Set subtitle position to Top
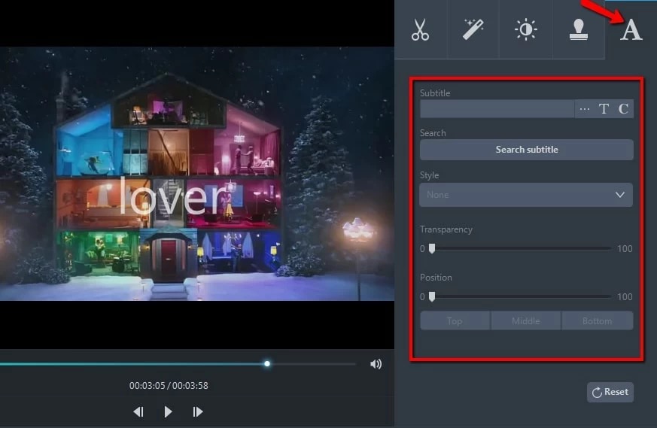Image resolution: width=657 pixels, height=428 pixels. pos(455,320)
